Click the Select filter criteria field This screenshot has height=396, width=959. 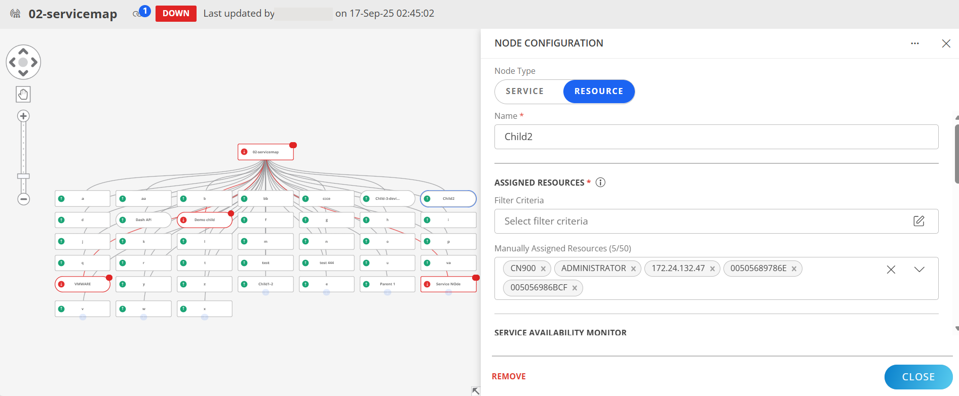(716, 221)
